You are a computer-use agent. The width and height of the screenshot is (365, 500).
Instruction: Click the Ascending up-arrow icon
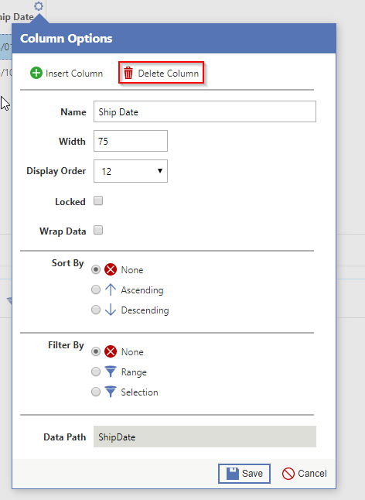[x=111, y=289]
